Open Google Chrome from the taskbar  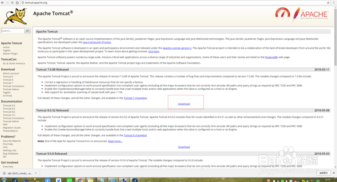(81, 180)
